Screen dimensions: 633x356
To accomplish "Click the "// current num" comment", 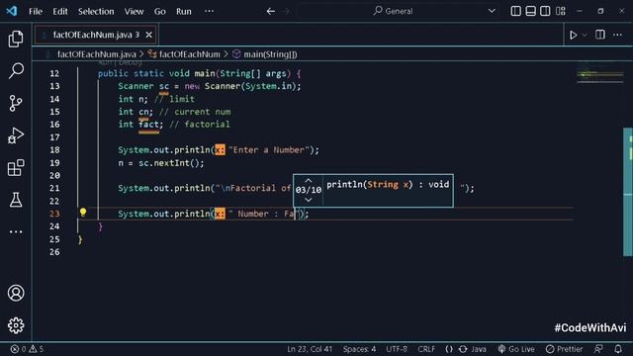I will [x=195, y=112].
